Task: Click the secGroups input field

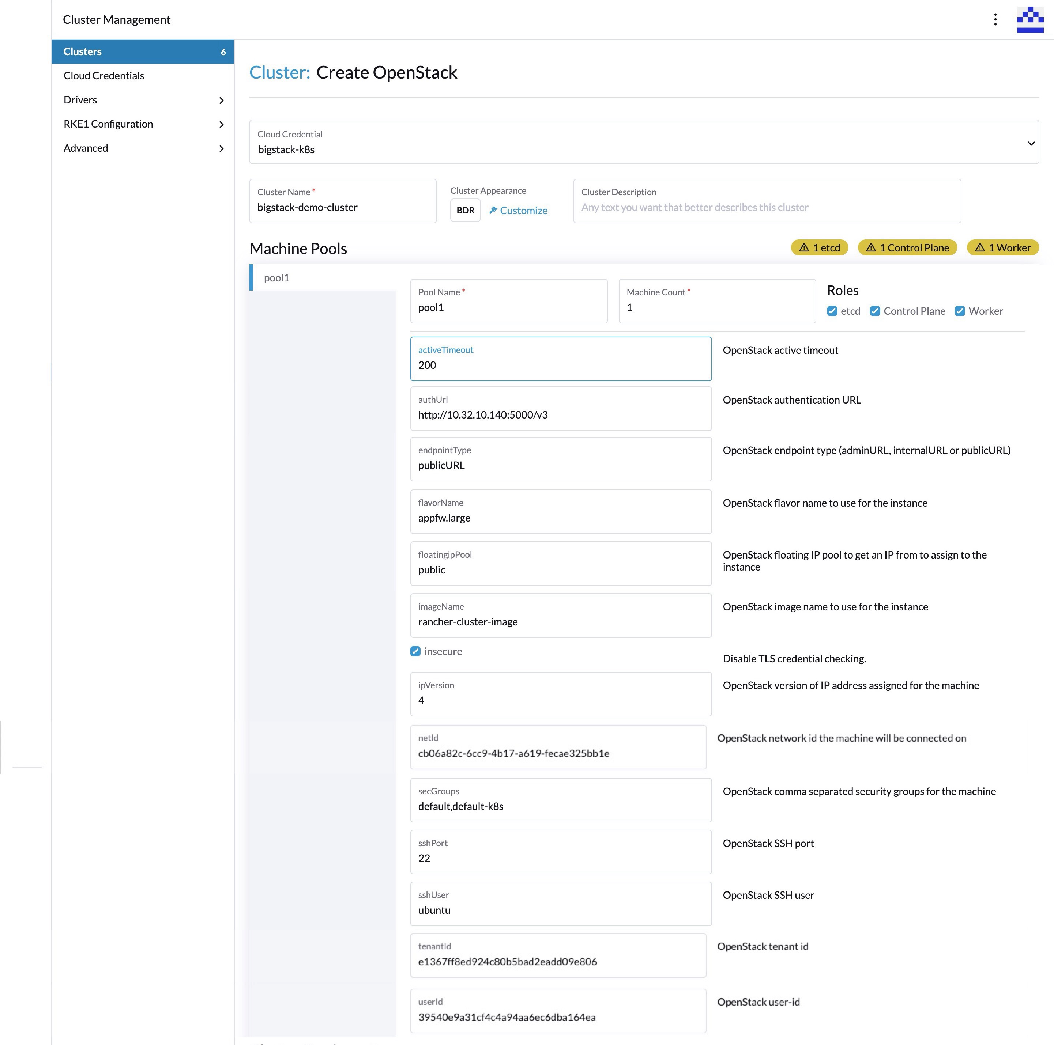Action: (x=561, y=800)
